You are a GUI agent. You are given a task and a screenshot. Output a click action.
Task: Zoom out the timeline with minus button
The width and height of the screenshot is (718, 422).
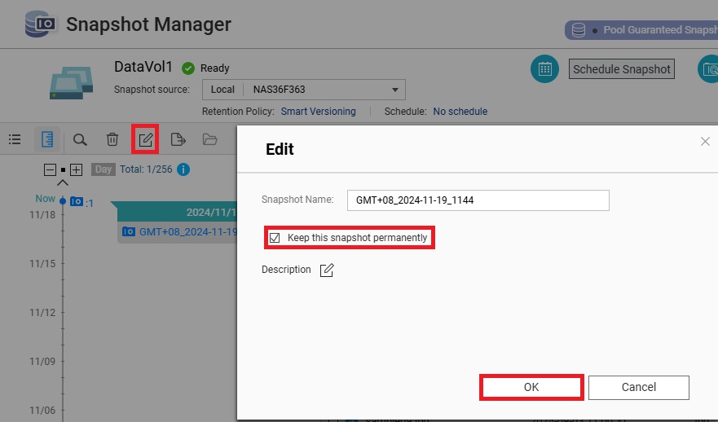(x=50, y=169)
